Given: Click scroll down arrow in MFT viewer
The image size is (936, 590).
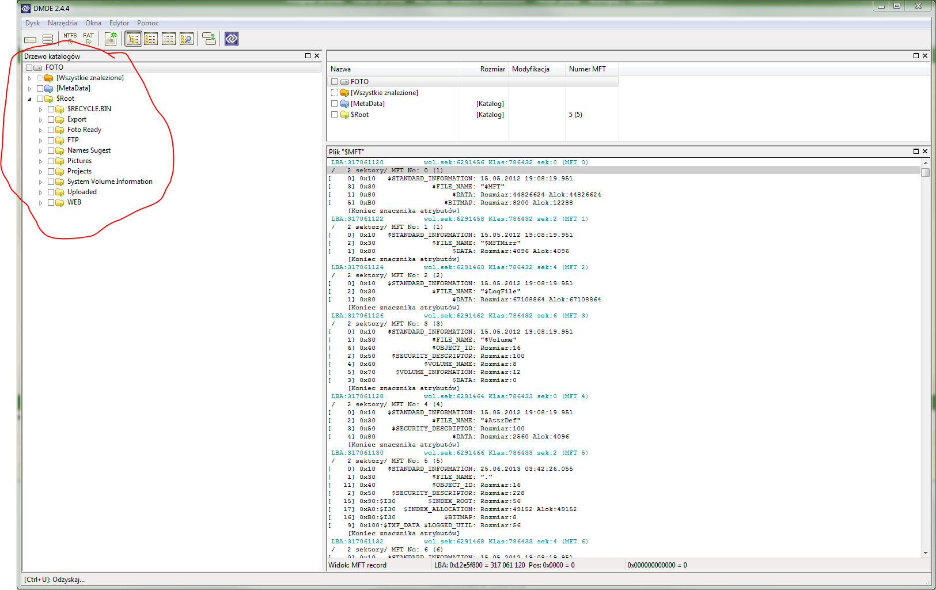Looking at the screenshot, I should 926,553.
